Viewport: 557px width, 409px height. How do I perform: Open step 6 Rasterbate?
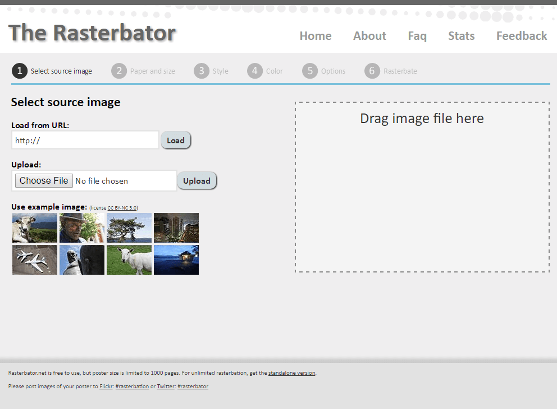(372, 71)
